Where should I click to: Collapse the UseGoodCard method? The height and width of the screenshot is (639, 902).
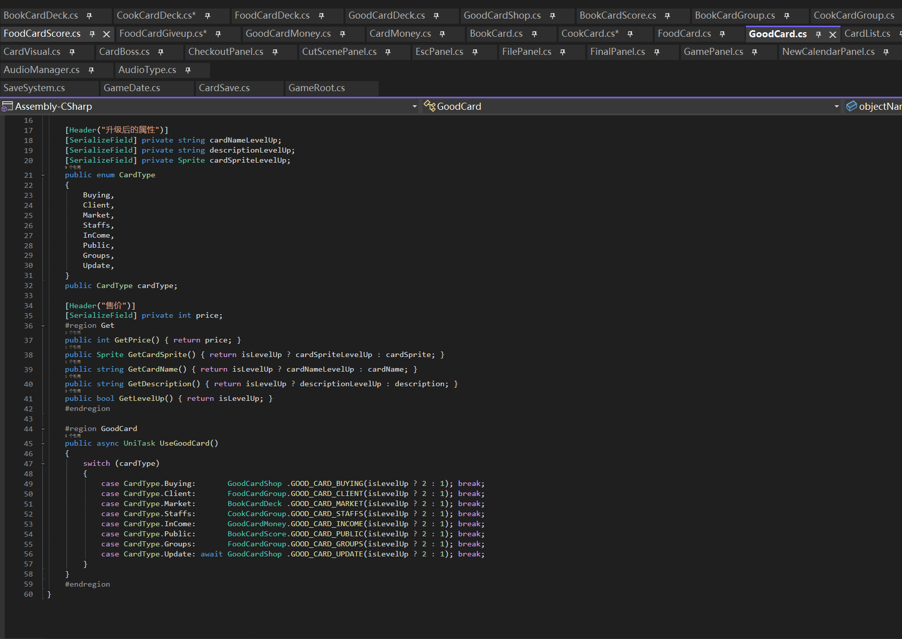43,444
